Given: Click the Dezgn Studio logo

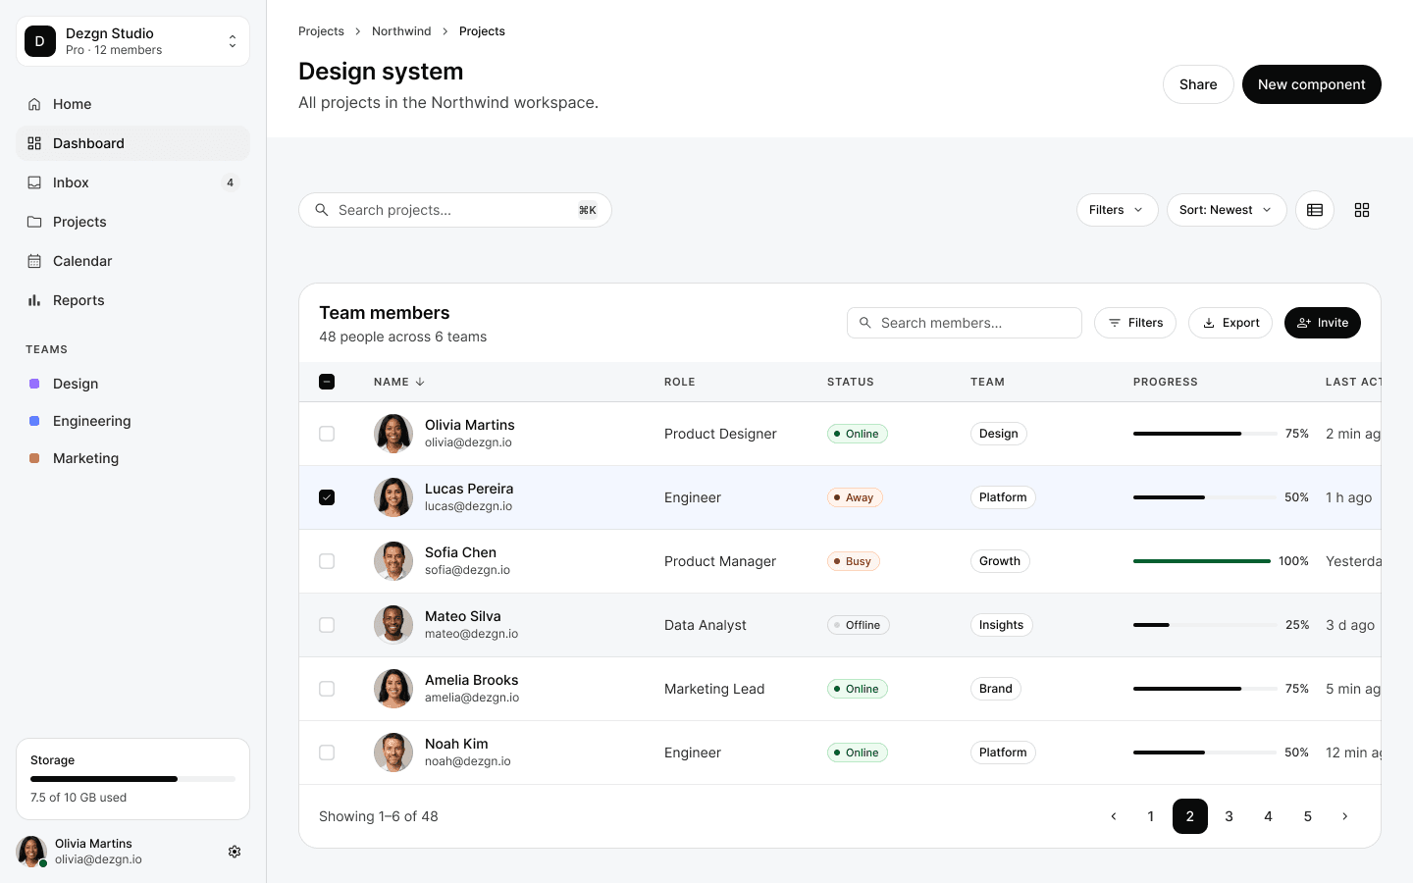Looking at the screenshot, I should [x=40, y=41].
